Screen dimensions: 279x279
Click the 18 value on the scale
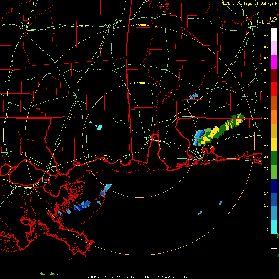pos(266,181)
